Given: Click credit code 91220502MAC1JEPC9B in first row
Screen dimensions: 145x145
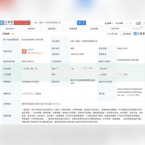Looking at the screenshot, I should [x=32, y=40].
